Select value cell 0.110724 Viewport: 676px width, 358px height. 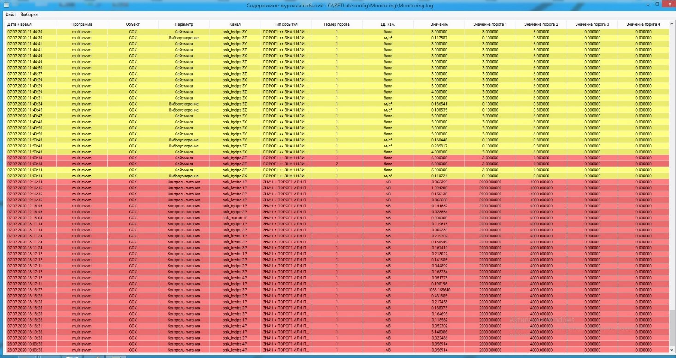(439, 176)
